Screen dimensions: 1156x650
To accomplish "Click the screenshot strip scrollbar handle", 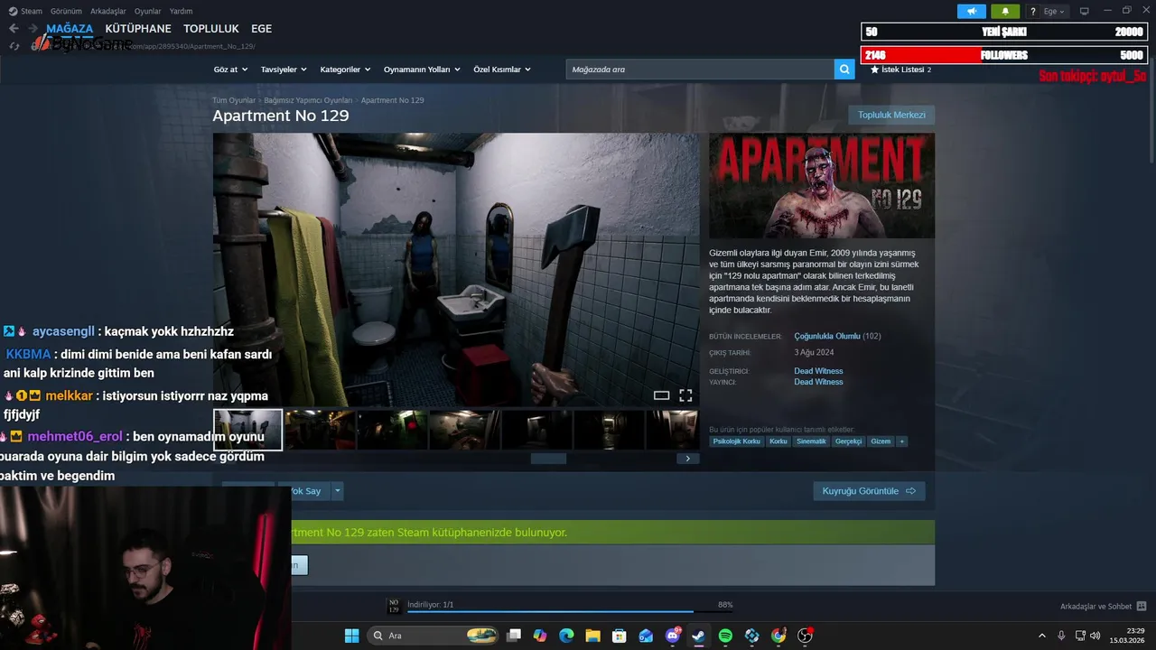I will (548, 459).
